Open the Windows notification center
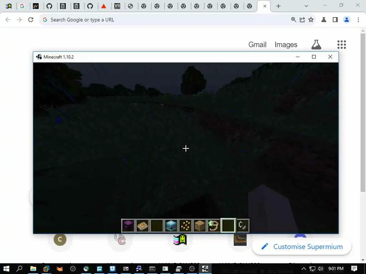366x274 pixels. tap(354, 269)
